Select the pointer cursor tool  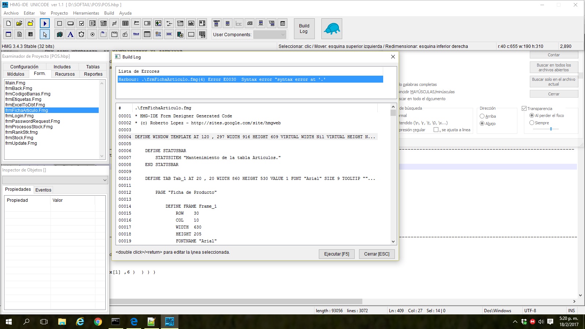click(x=45, y=34)
